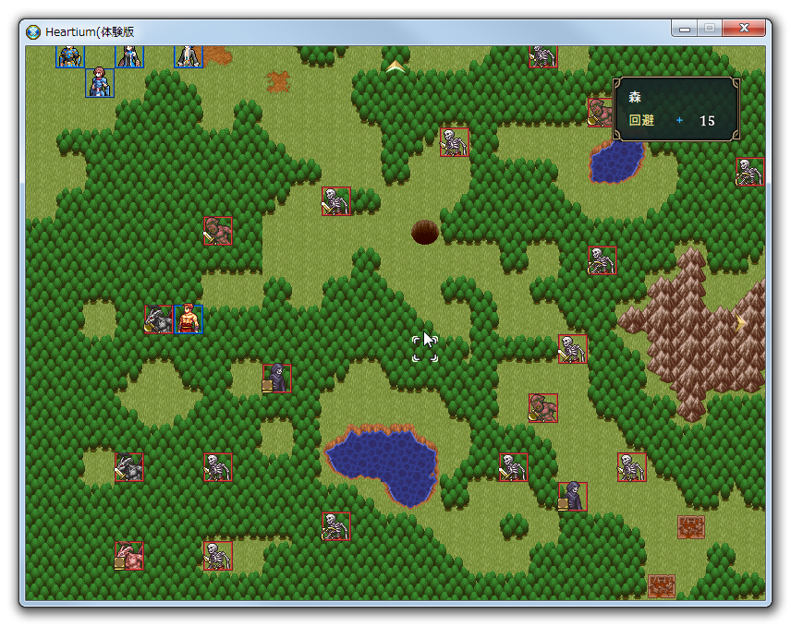Target the skeleton right of the southwest gray minotaur
791x626 pixels.
(x=218, y=467)
